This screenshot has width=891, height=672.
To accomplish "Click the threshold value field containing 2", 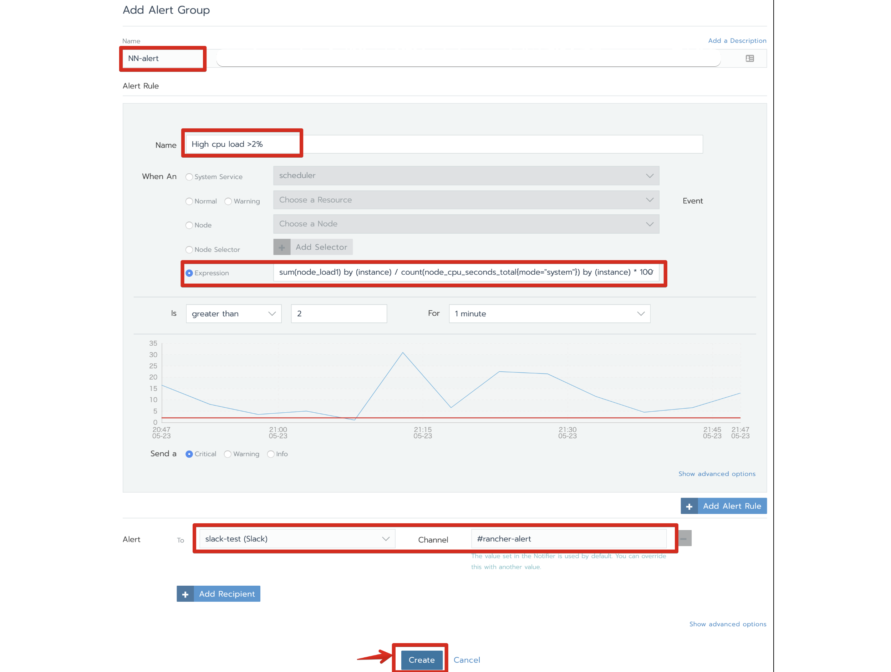I will 339,314.
